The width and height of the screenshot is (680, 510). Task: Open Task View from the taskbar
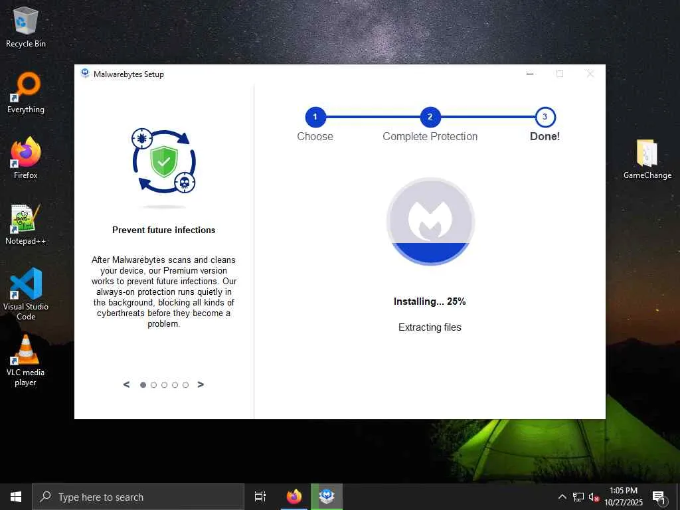pyautogui.click(x=260, y=497)
